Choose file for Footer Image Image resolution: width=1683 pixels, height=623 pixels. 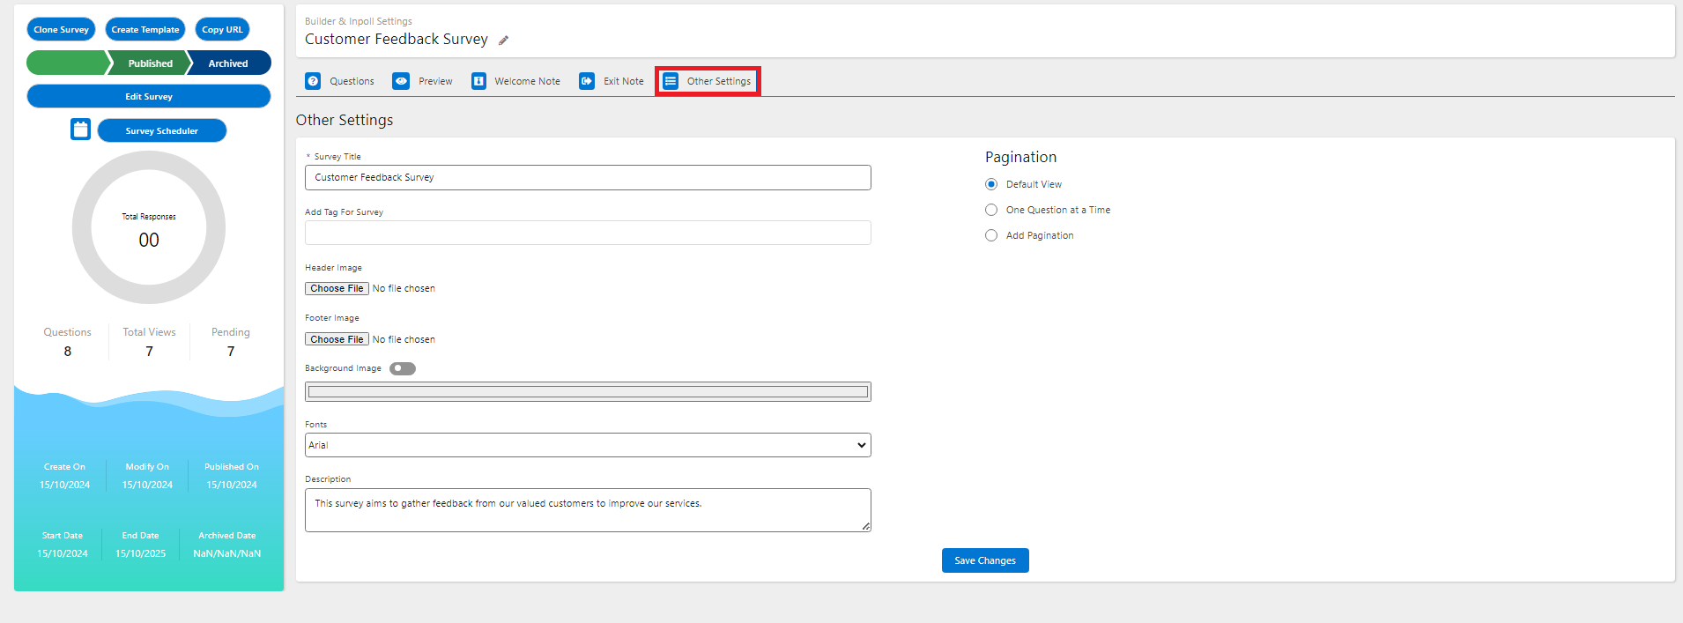click(337, 339)
